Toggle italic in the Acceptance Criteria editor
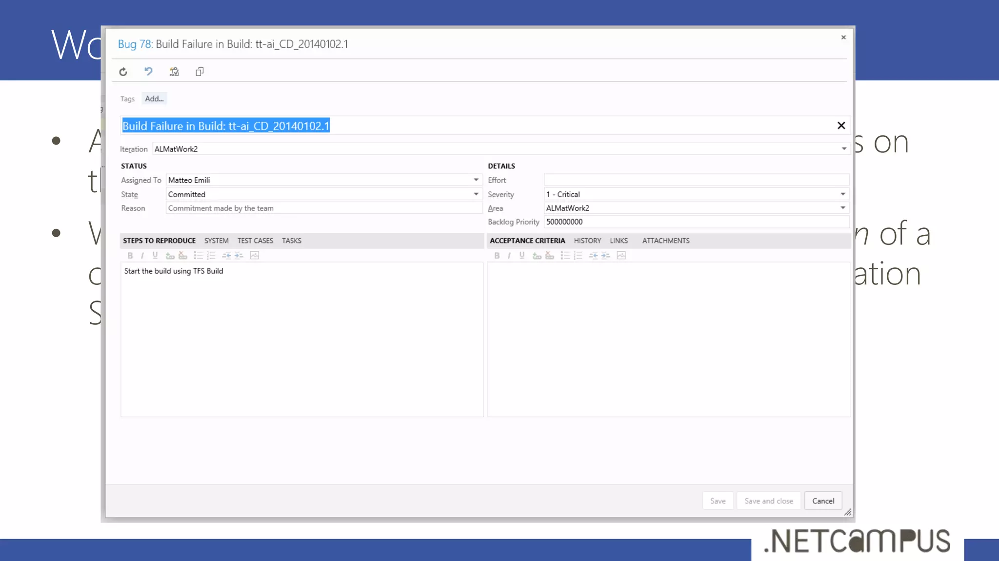Viewport: 999px width, 561px height. click(509, 255)
